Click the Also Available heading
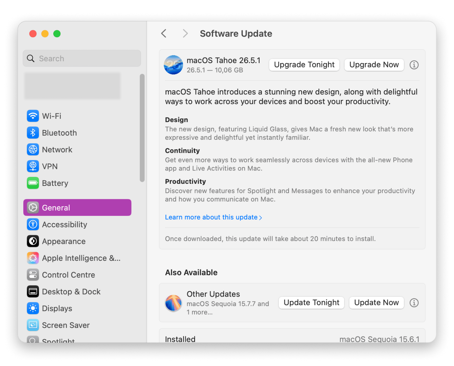This screenshot has height=366, width=454. pyautogui.click(x=191, y=272)
